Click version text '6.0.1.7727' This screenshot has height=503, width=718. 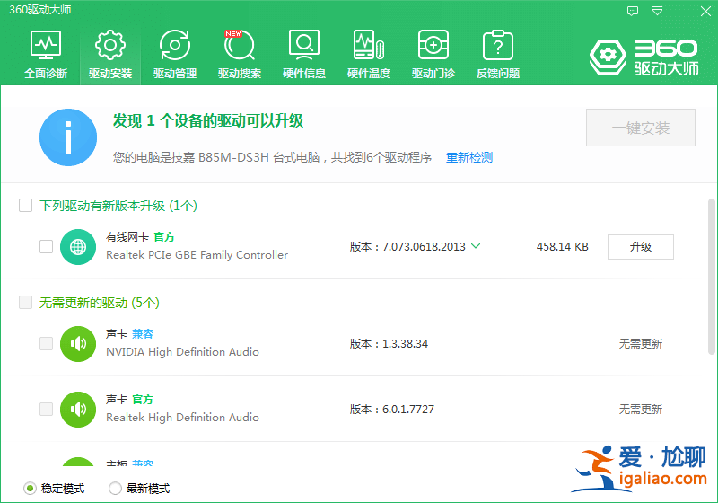(x=408, y=409)
